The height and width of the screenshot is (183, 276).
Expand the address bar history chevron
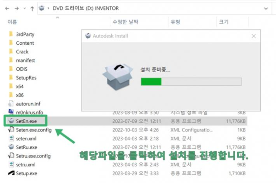[266, 8]
